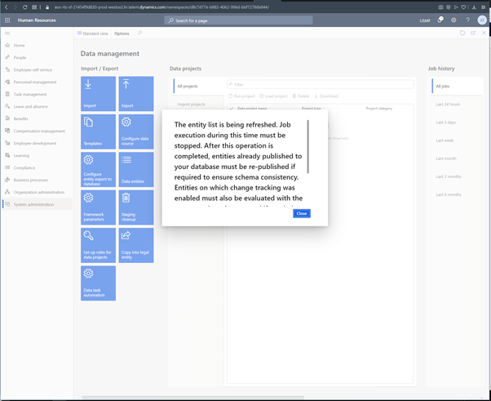Open Framework parameters tile

tap(98, 207)
